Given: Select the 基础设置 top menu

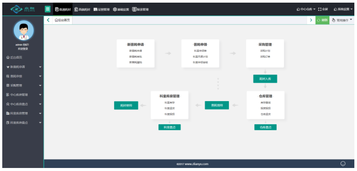Looking at the screenshot, I should click(121, 9).
